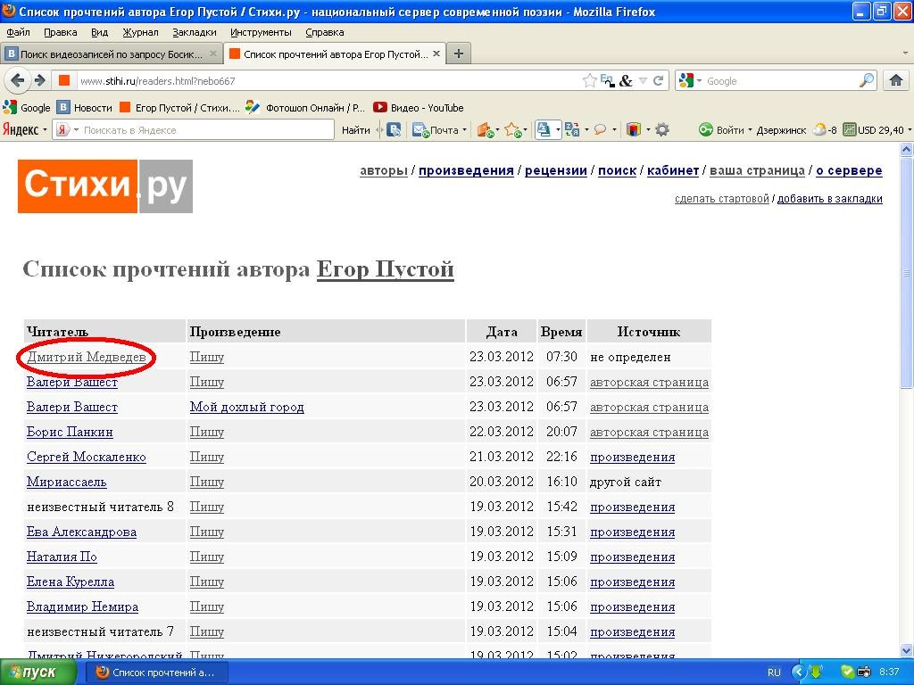Click the Почта mail icon in Yandex bar
This screenshot has width=914, height=685.
pos(436,129)
